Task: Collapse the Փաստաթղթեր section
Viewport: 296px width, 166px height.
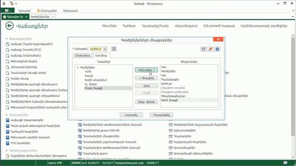Action: coord(6,39)
